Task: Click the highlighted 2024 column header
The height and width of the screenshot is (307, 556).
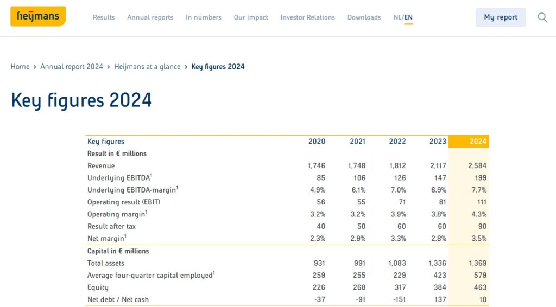Action: (478, 142)
